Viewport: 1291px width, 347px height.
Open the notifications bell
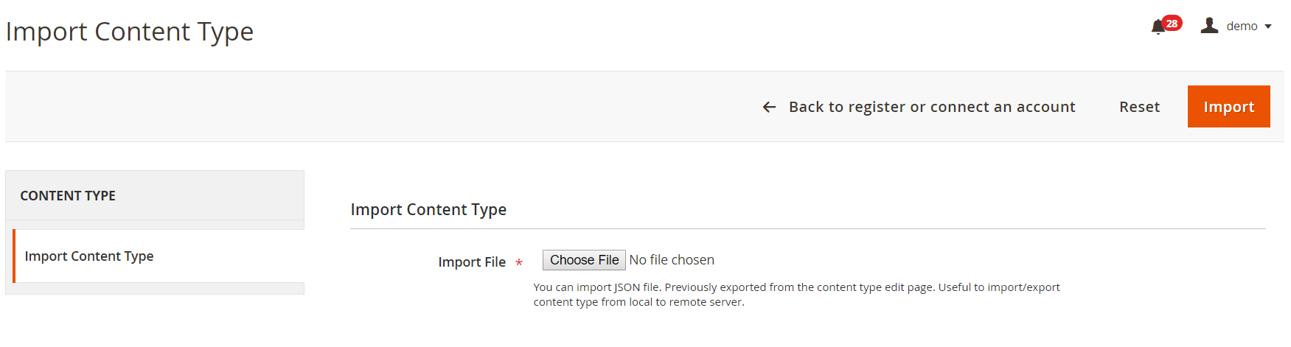pos(1158,28)
